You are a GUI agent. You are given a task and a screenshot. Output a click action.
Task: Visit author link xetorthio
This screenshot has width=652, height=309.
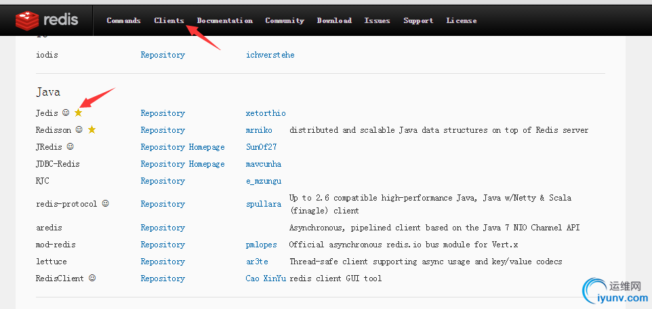pos(266,113)
